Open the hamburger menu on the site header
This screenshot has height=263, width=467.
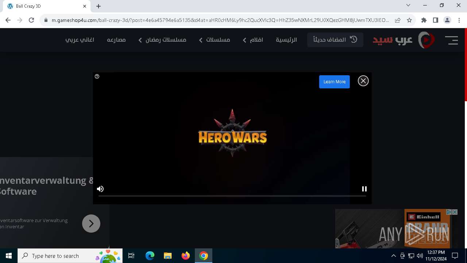[451, 40]
